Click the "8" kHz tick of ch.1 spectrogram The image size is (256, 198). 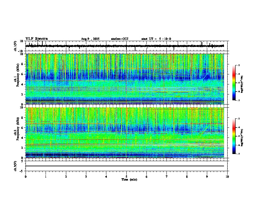[x=23, y=64]
